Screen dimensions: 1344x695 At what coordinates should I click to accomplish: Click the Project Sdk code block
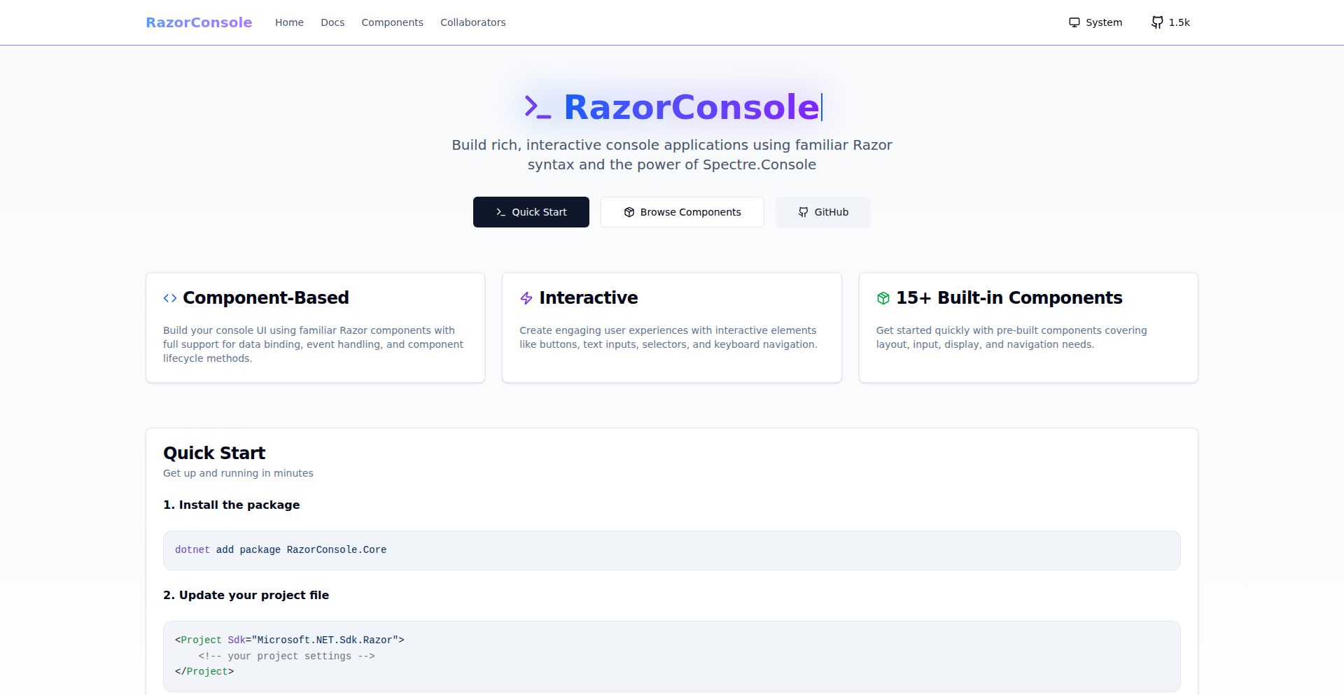coord(672,657)
